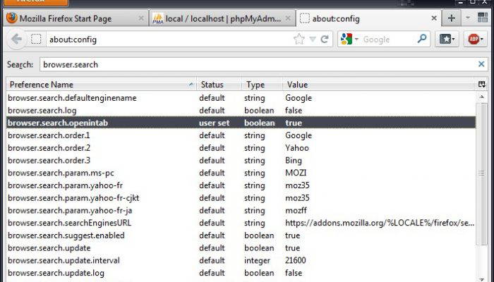The image size is (494, 282).
Task: Click the integer type cell
Action: coord(257,261)
